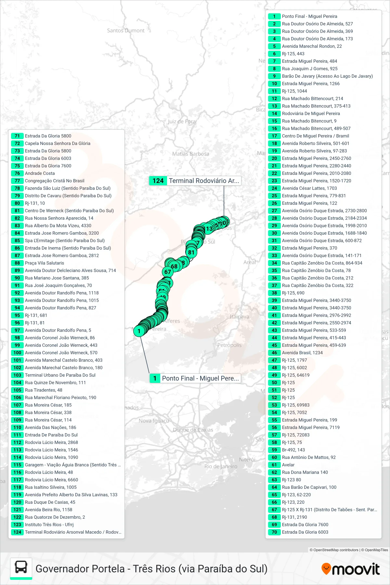The width and height of the screenshot is (390, 585).
Task: Select stop Avenida Roberto Silveira, 501-601
Action: (x=309, y=143)
